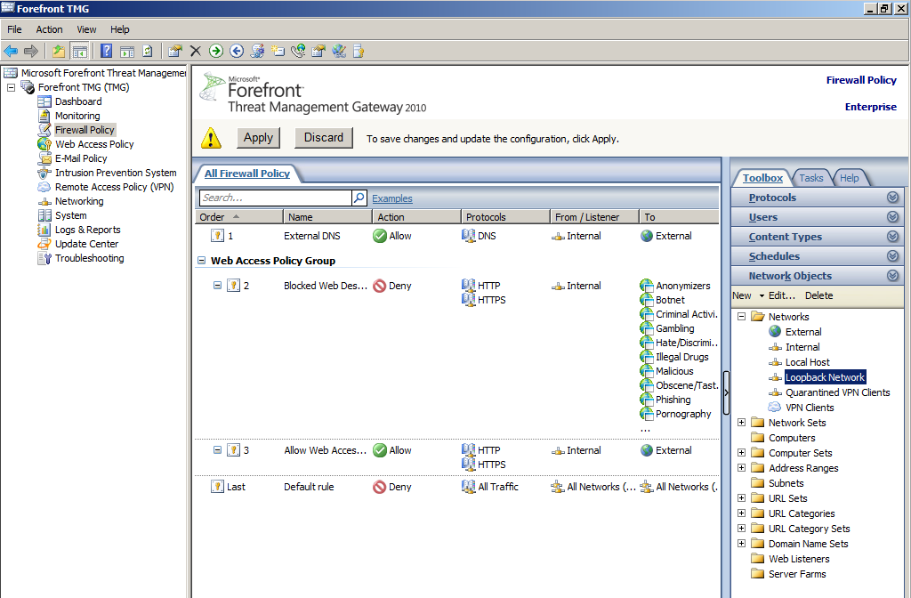Collapse rule 2 Blocked Web Destinations row
This screenshot has width=911, height=598.
(x=217, y=286)
